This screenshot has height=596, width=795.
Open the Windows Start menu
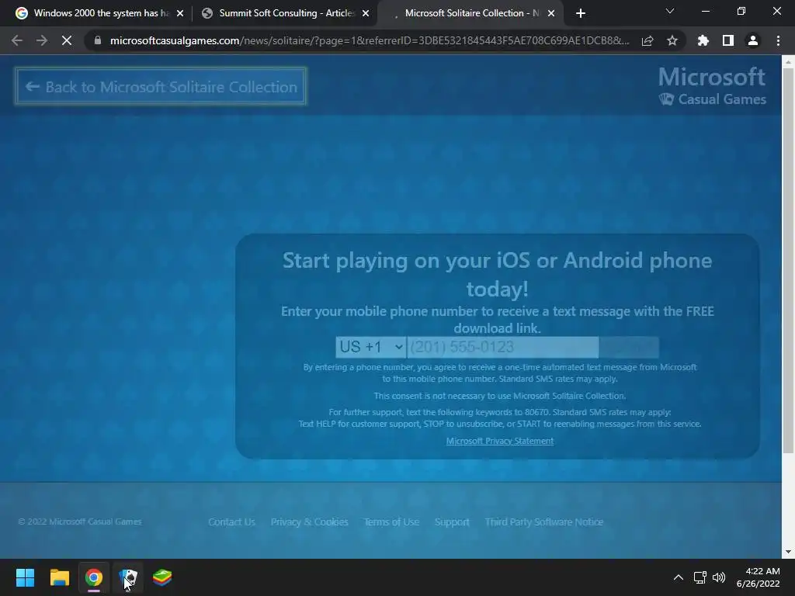pyautogui.click(x=26, y=577)
